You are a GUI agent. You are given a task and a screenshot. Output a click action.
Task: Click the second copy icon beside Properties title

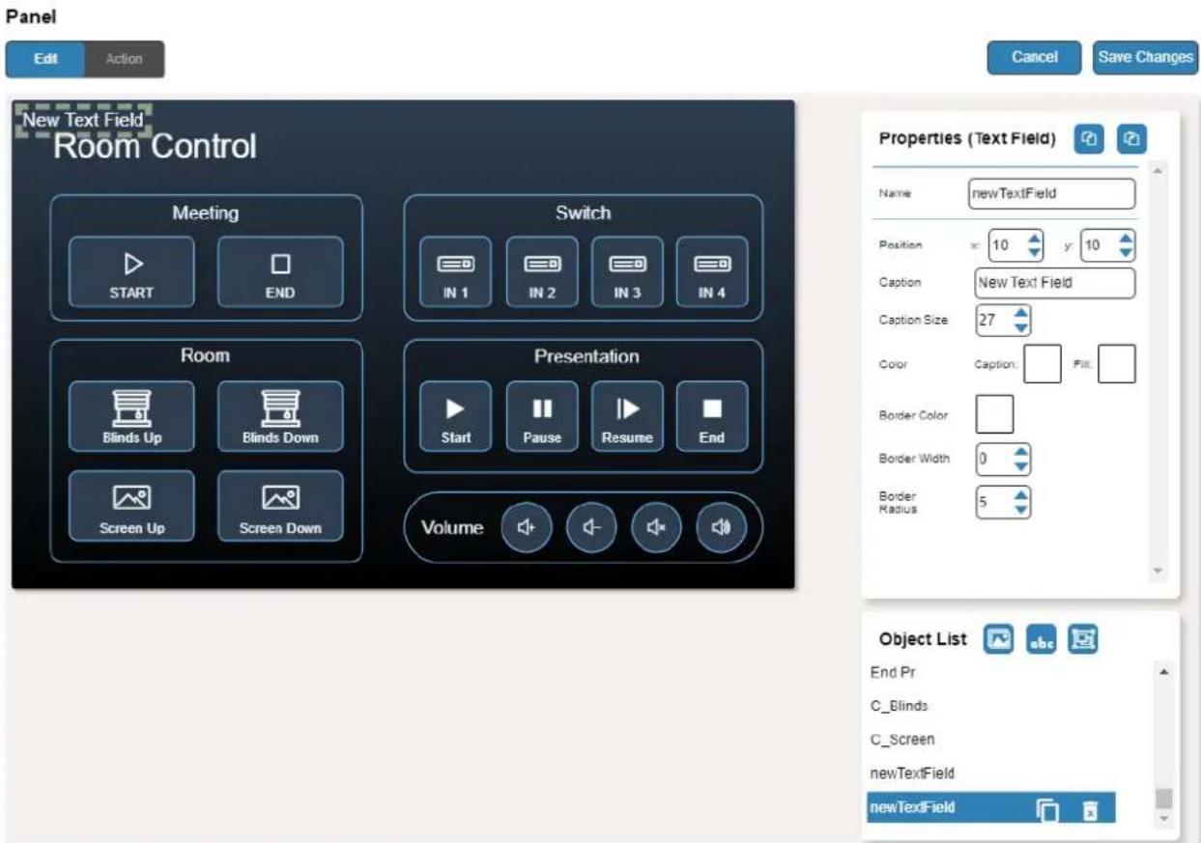1131,139
